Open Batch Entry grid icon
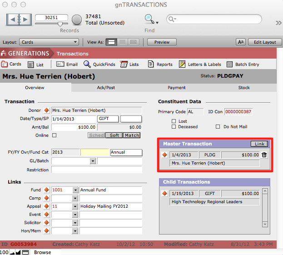This screenshot has width=283, height=255. pos(230,65)
